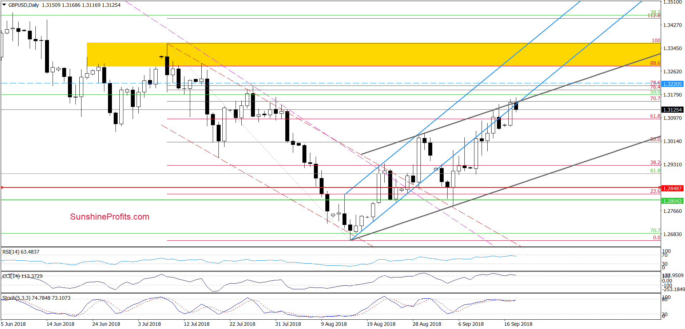Image resolution: width=685 pixels, height=329 pixels.
Task: Click the GBPUSD,Daily chart title
Action: 24,5
